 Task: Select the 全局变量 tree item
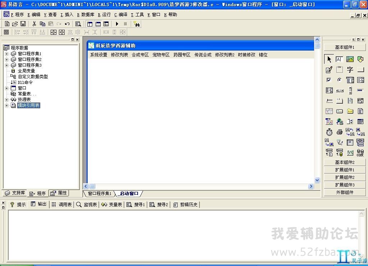[x=26, y=71]
